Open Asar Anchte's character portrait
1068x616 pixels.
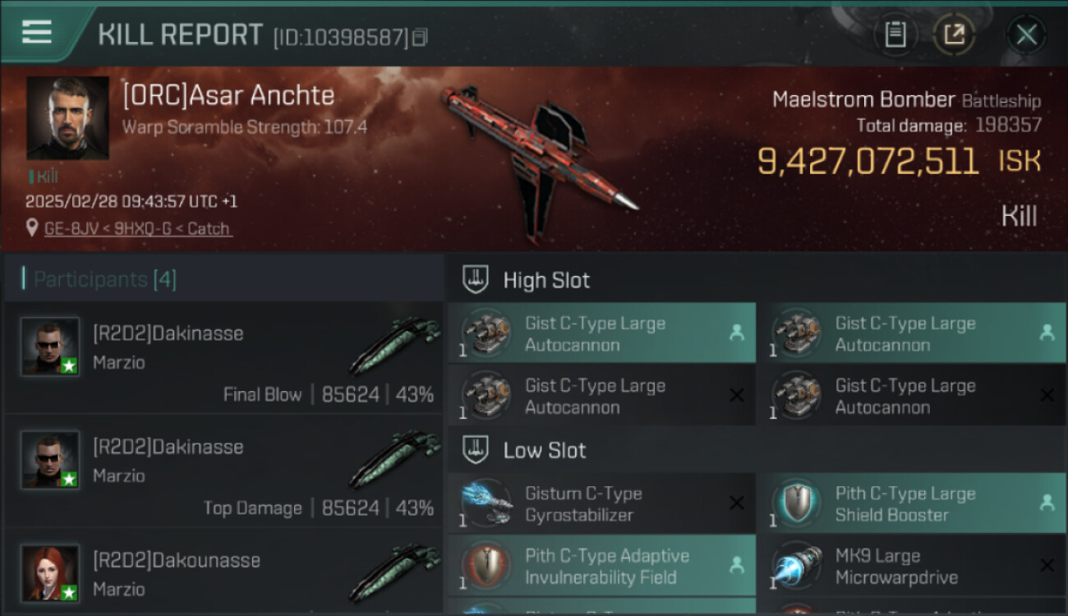click(x=67, y=118)
